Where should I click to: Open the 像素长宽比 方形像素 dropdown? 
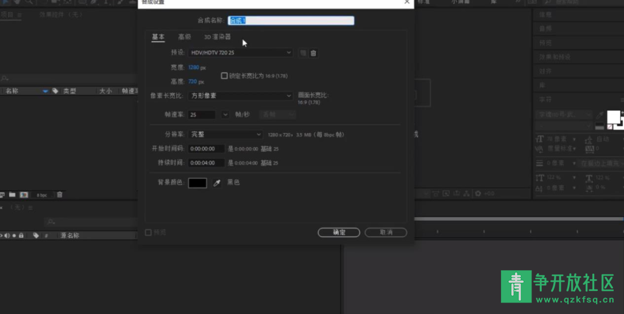click(240, 96)
